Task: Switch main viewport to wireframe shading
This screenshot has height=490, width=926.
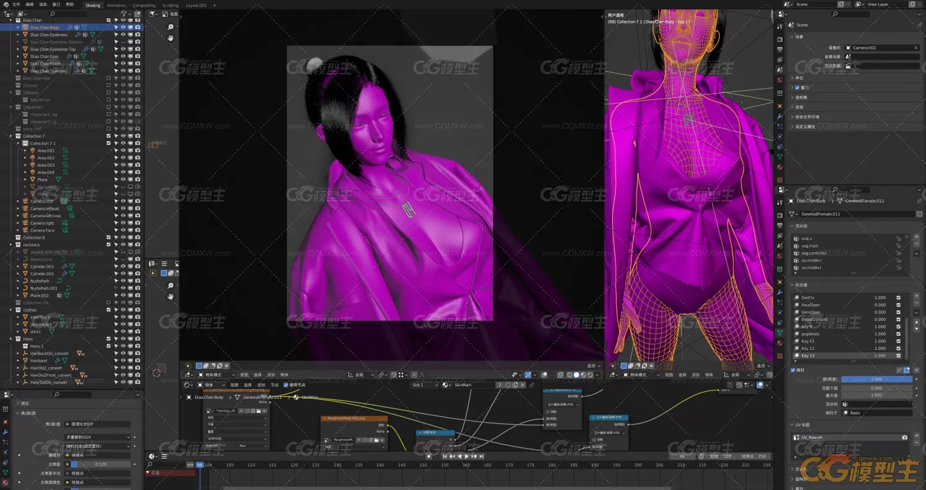Action: click(570, 375)
